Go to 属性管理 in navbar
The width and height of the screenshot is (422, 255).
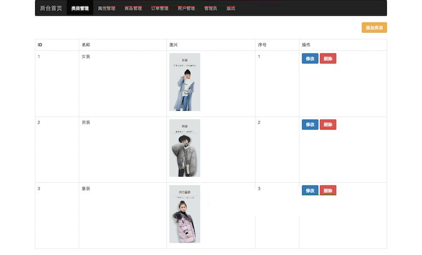coord(106,8)
